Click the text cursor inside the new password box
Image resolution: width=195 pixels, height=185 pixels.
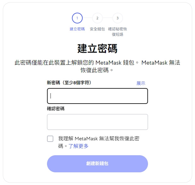click(50, 96)
